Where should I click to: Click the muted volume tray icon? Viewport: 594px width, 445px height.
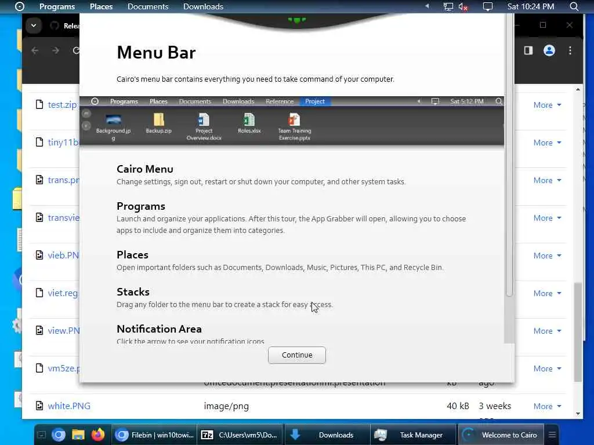coord(463,6)
